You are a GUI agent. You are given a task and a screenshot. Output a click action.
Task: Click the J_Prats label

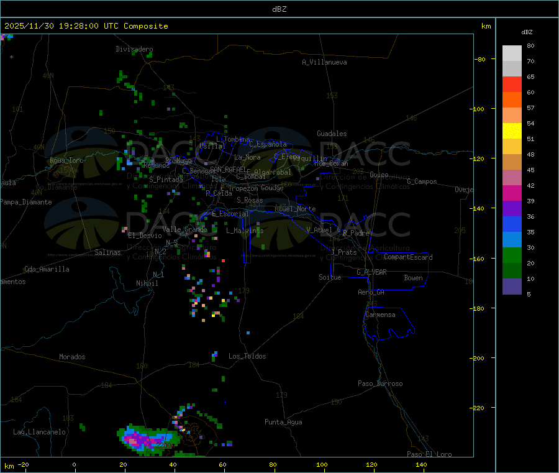coord(344,252)
